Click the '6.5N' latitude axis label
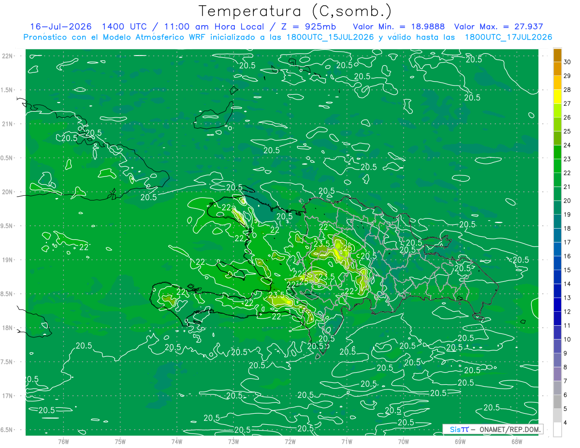Viewport: 580px width, 448px height. click(x=7, y=430)
